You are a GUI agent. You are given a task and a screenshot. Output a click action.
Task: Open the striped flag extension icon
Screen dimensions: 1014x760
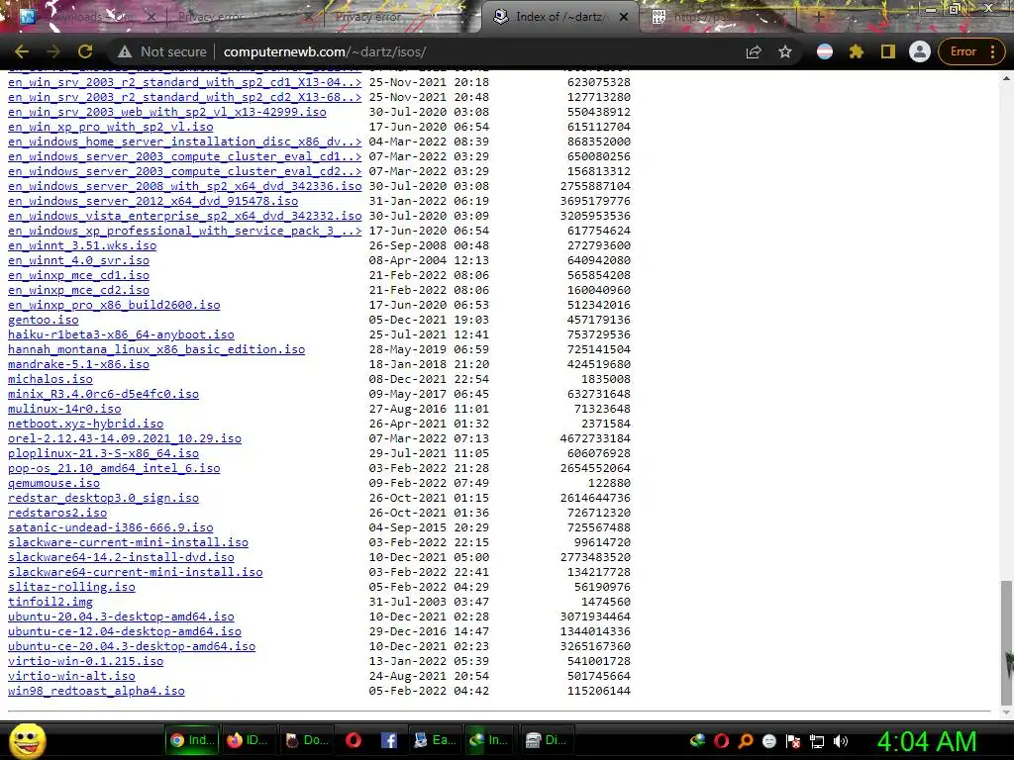point(825,51)
